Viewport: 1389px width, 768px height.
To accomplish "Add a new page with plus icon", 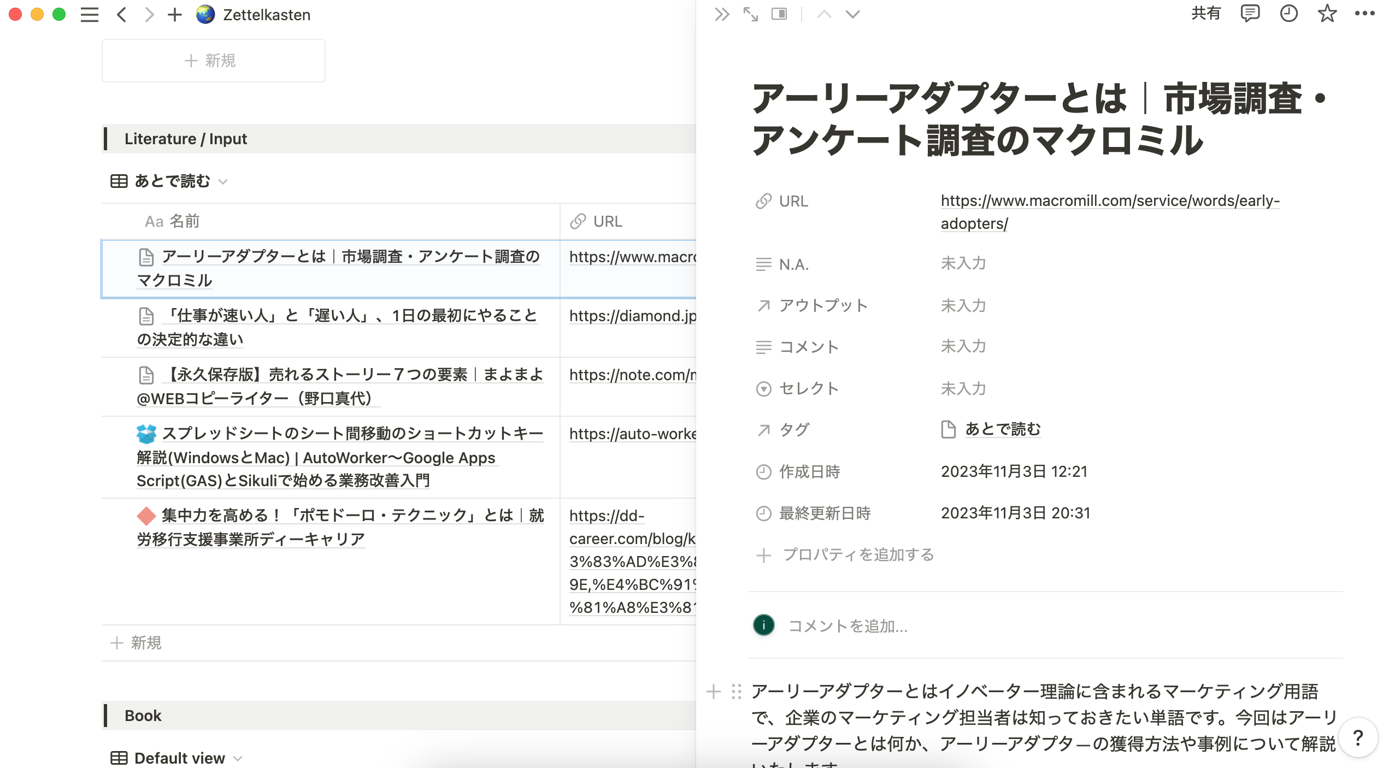I will [x=174, y=15].
